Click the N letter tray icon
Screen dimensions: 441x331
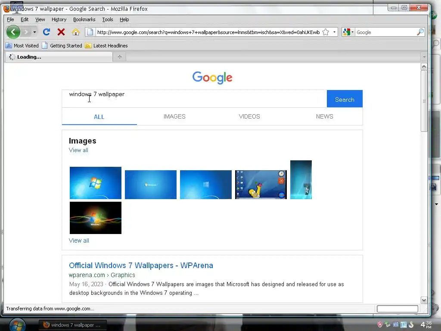(x=404, y=325)
